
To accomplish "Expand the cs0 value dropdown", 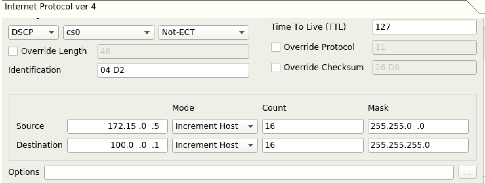I will click(x=107, y=32).
